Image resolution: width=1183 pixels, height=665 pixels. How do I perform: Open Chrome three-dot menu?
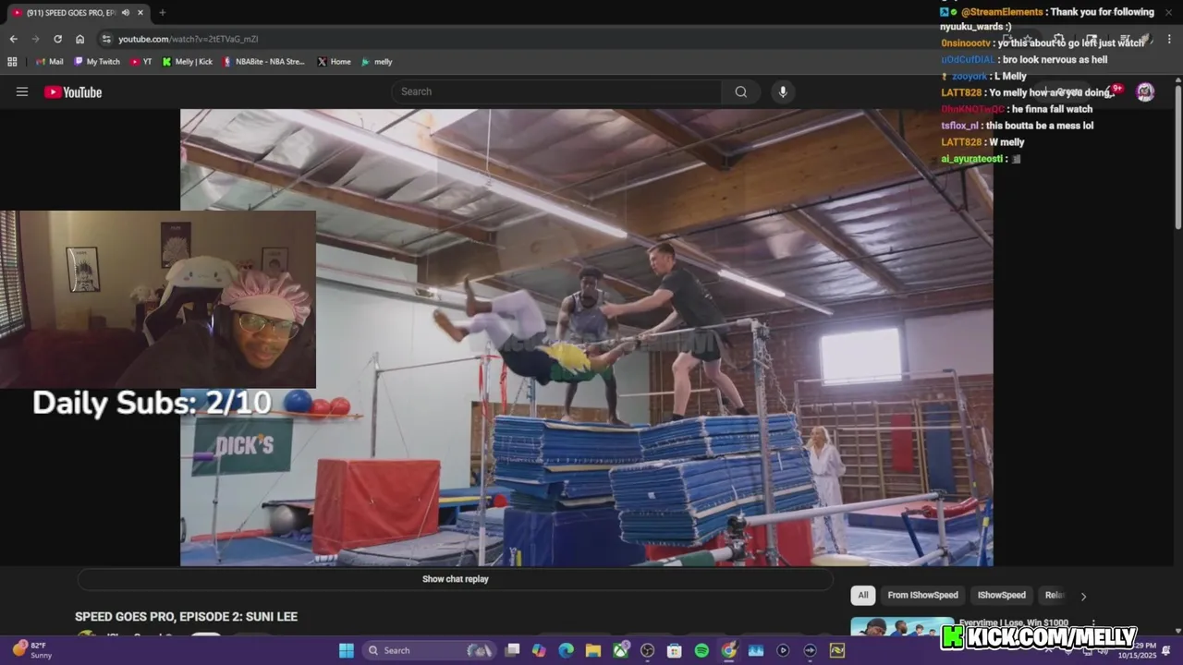coord(1167,39)
